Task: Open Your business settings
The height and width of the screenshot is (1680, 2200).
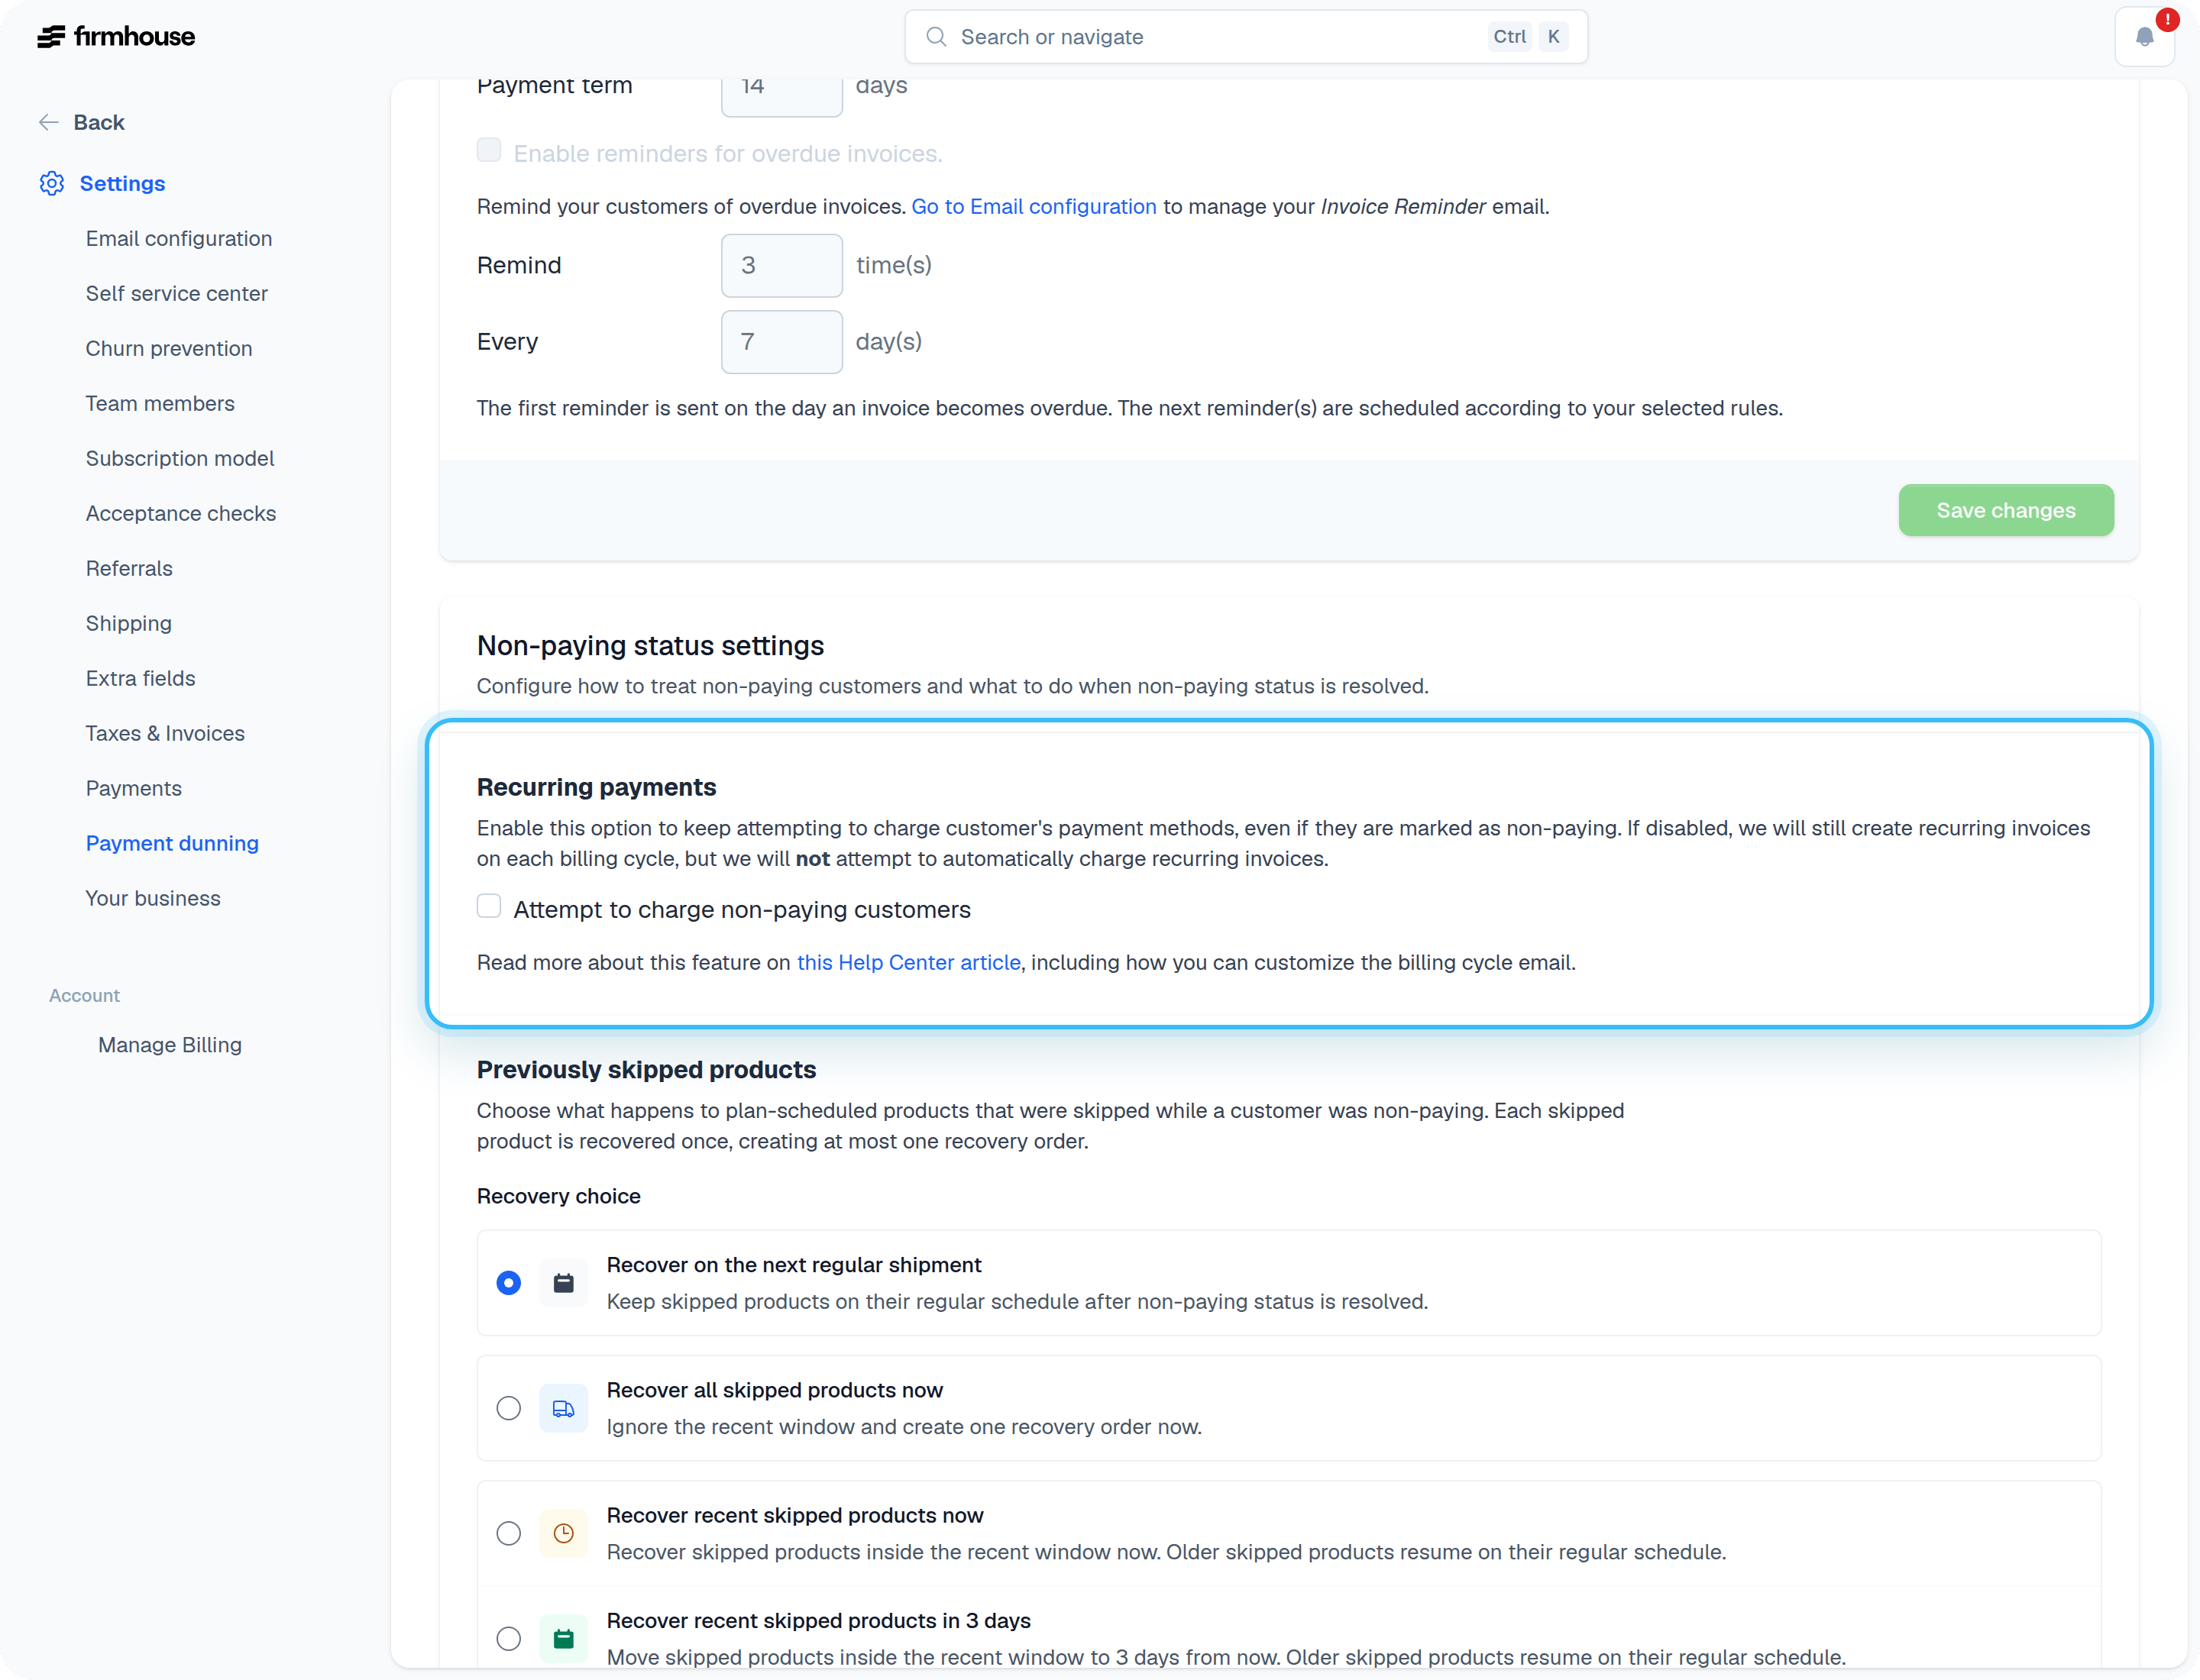Action: (x=153, y=898)
